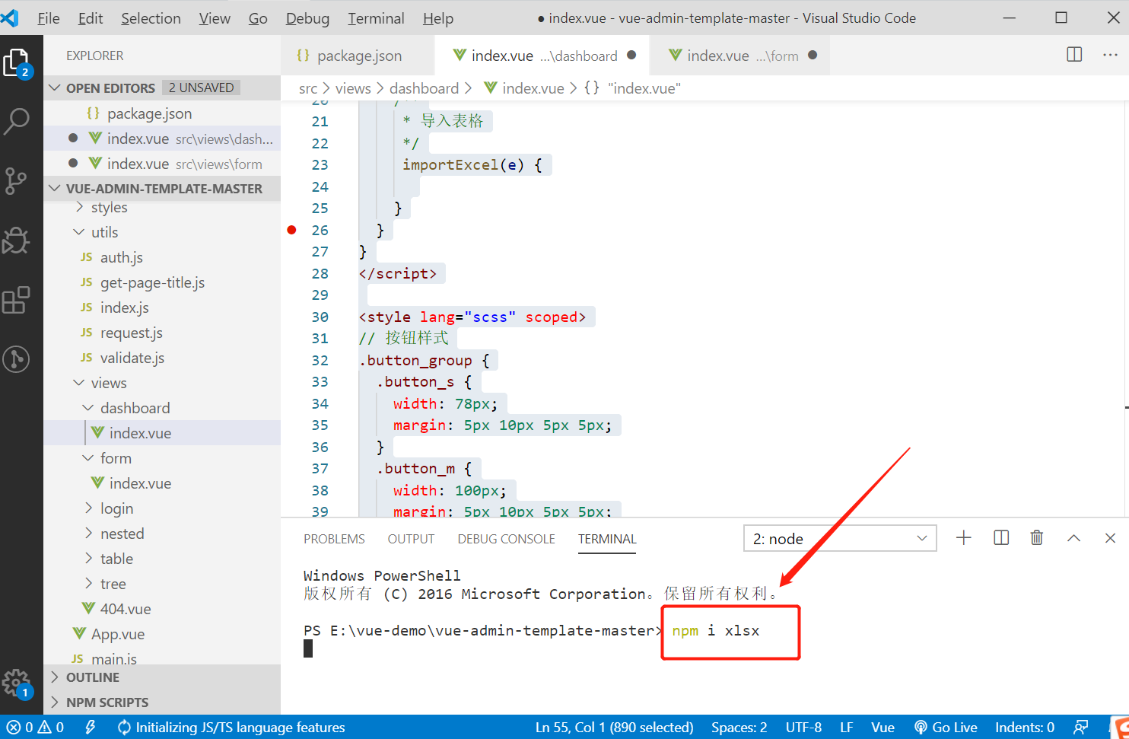Open editor More Actions ellipsis menu
Viewport: 1129px width, 739px height.
[x=1110, y=55]
